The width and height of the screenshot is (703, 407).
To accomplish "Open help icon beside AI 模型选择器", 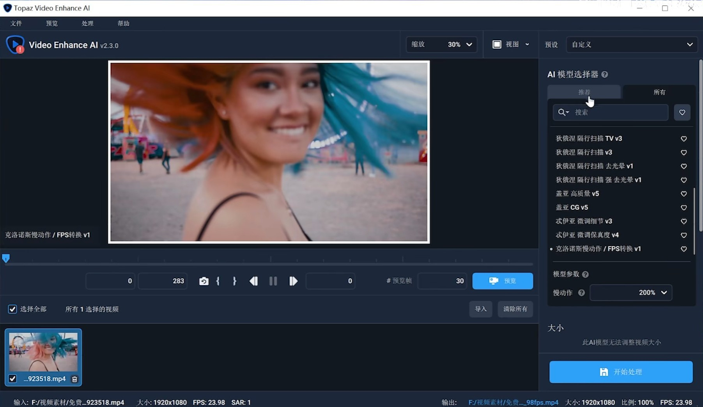I will [604, 75].
